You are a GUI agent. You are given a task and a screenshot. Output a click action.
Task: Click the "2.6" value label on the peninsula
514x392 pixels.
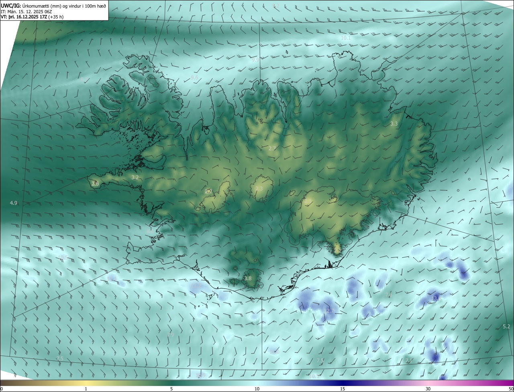tap(95, 184)
